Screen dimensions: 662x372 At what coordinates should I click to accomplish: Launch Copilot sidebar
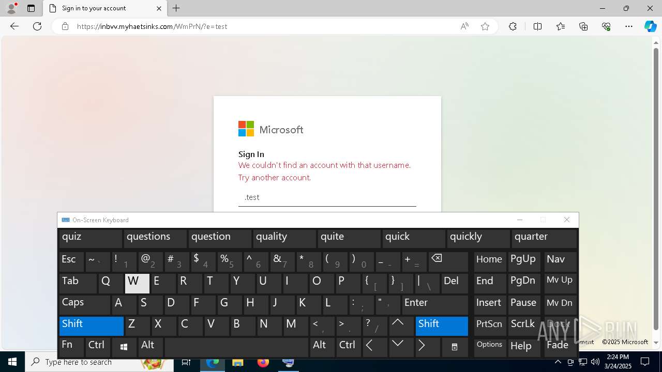tap(650, 26)
